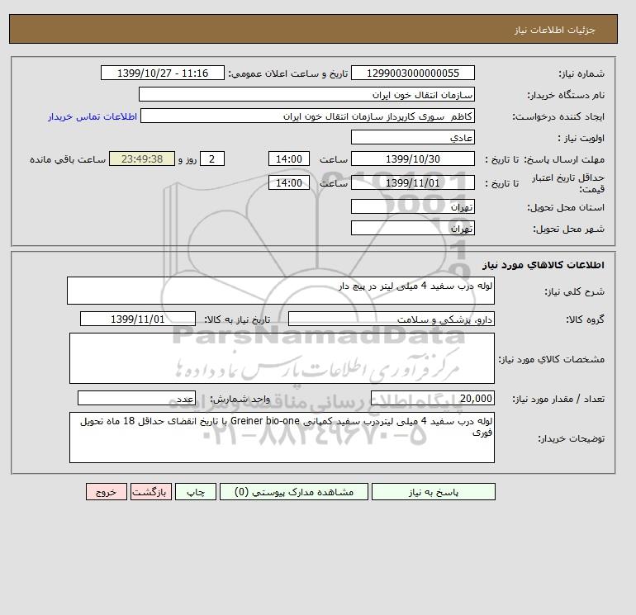636x615 pixels.
Task: Click the response deadline time 14:00 field
Action: 289,159
